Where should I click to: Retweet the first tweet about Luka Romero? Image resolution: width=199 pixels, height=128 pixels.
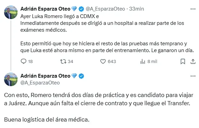click(63, 62)
